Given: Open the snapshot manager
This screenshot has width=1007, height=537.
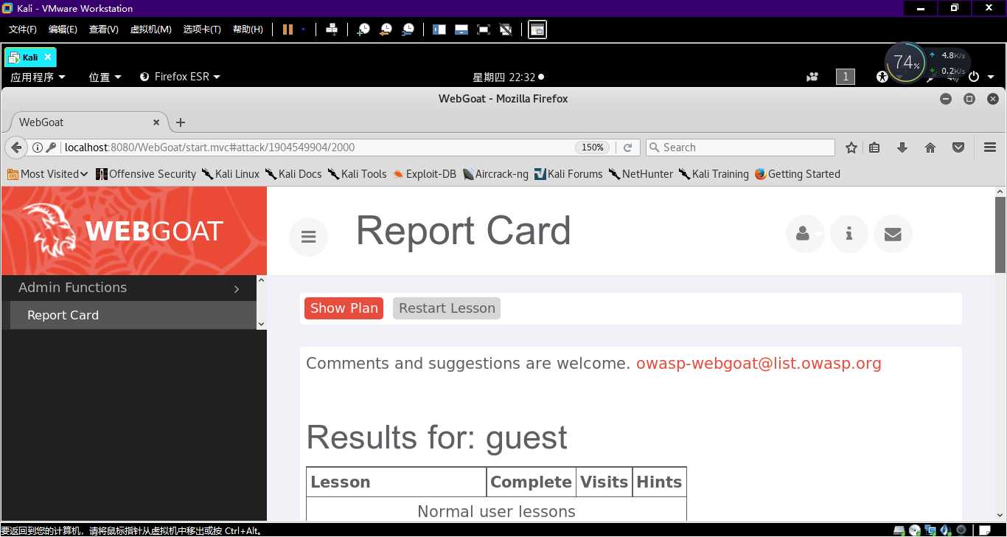Looking at the screenshot, I should 408,30.
